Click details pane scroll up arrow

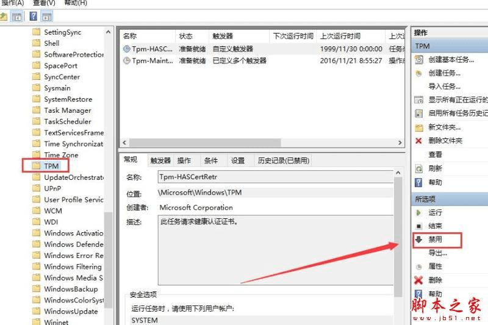pos(398,173)
